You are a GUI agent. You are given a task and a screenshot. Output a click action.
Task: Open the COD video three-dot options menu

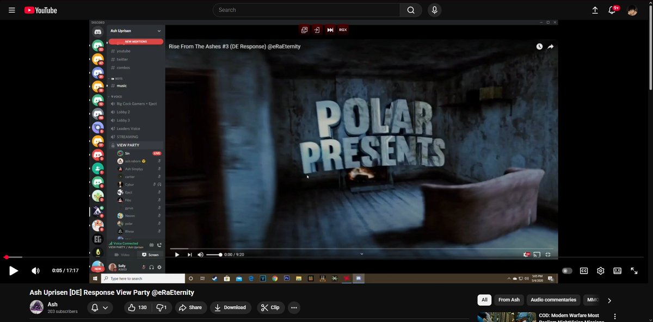(614, 317)
